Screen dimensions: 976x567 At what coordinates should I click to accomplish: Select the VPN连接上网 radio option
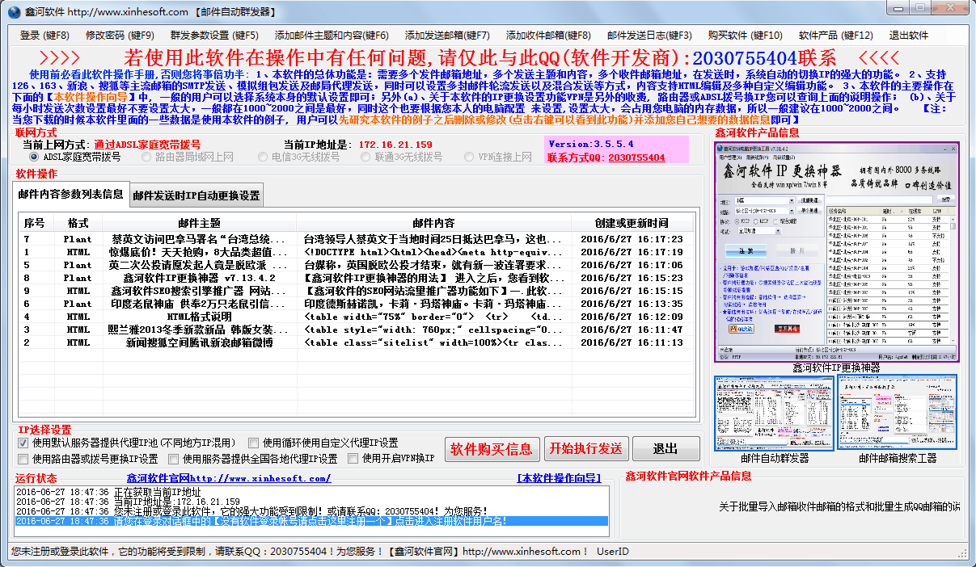(469, 155)
